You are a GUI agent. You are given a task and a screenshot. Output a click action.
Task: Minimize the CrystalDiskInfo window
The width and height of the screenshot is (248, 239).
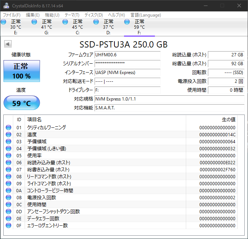pos(206,6)
